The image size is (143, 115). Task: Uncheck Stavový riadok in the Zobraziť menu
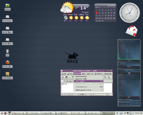[88, 79]
